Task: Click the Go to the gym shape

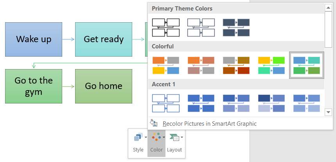Action: pos(34,86)
